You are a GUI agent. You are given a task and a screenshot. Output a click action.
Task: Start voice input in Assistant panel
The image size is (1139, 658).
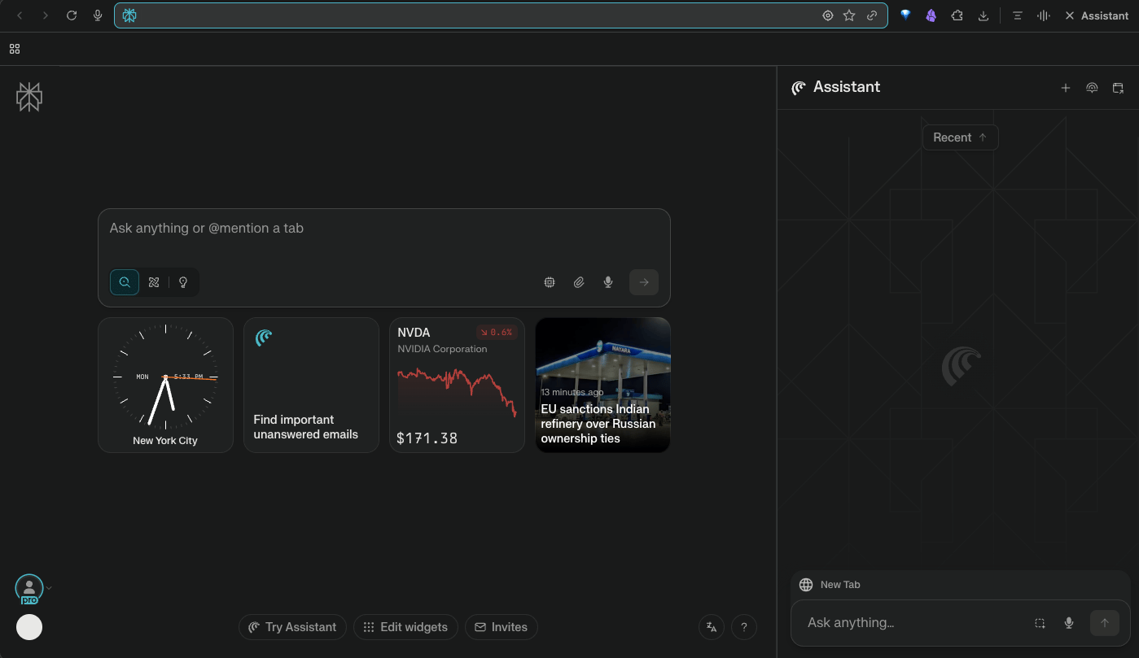(1069, 623)
